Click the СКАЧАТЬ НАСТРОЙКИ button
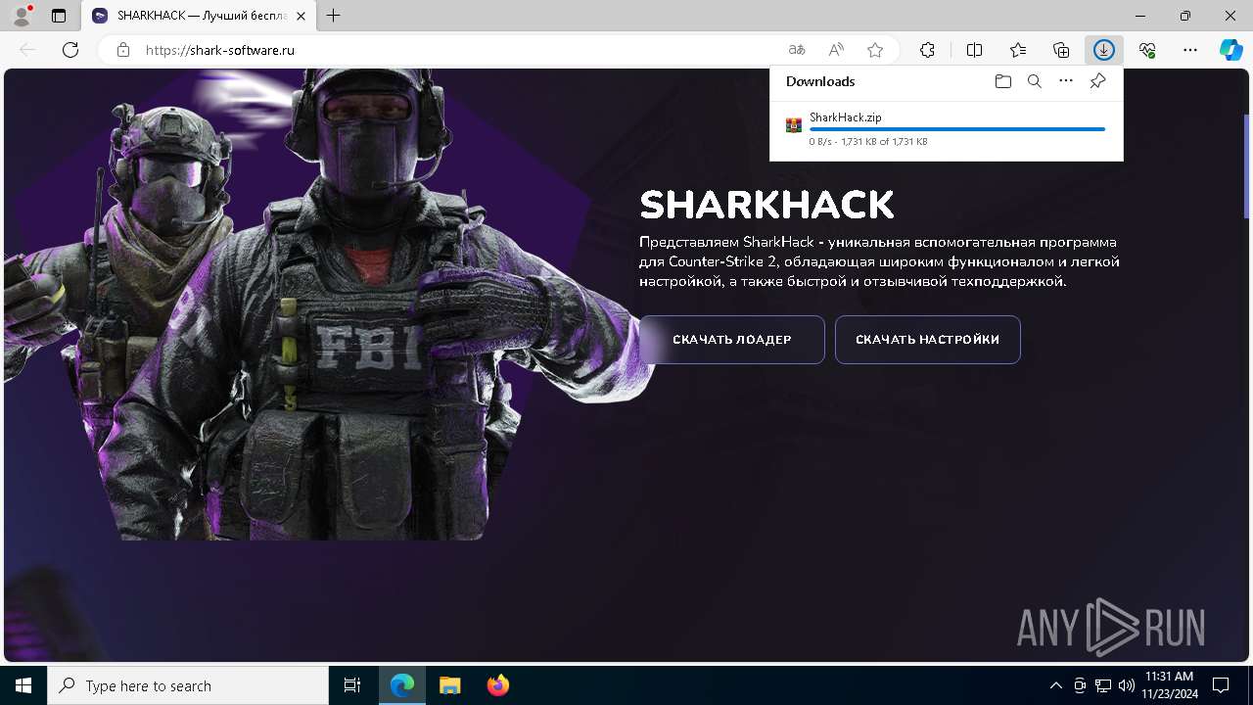Screen dimensions: 1253x705 point(928,340)
